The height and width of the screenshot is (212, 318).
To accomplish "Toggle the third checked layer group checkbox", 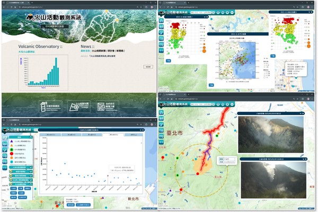I will tap(11, 180).
